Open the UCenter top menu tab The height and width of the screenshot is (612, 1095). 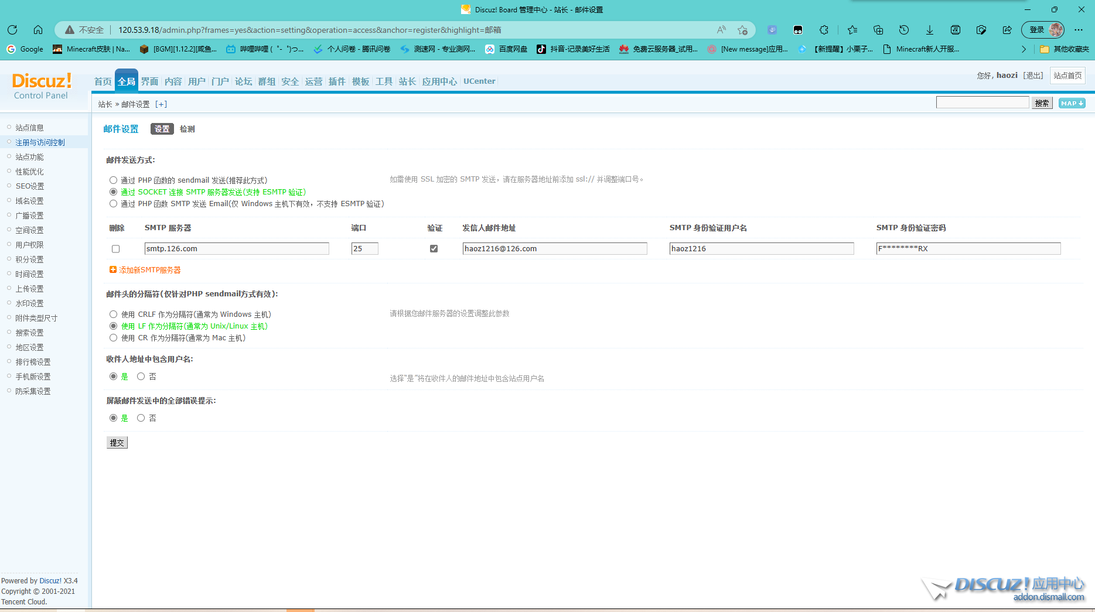tap(479, 81)
